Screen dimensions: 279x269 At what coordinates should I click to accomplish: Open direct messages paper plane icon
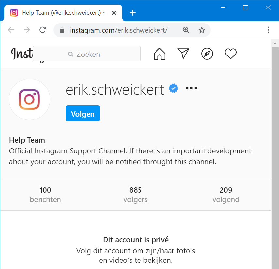(183, 53)
